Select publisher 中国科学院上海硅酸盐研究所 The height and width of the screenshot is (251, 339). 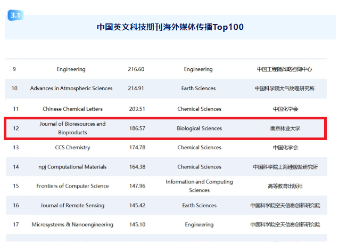(285, 167)
